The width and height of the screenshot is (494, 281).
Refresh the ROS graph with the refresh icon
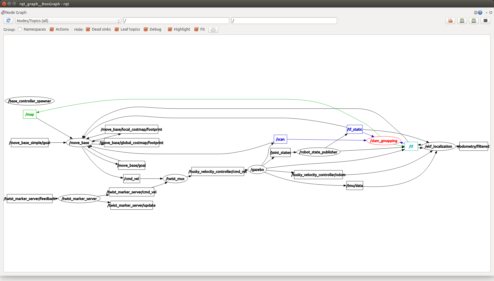click(x=8, y=20)
